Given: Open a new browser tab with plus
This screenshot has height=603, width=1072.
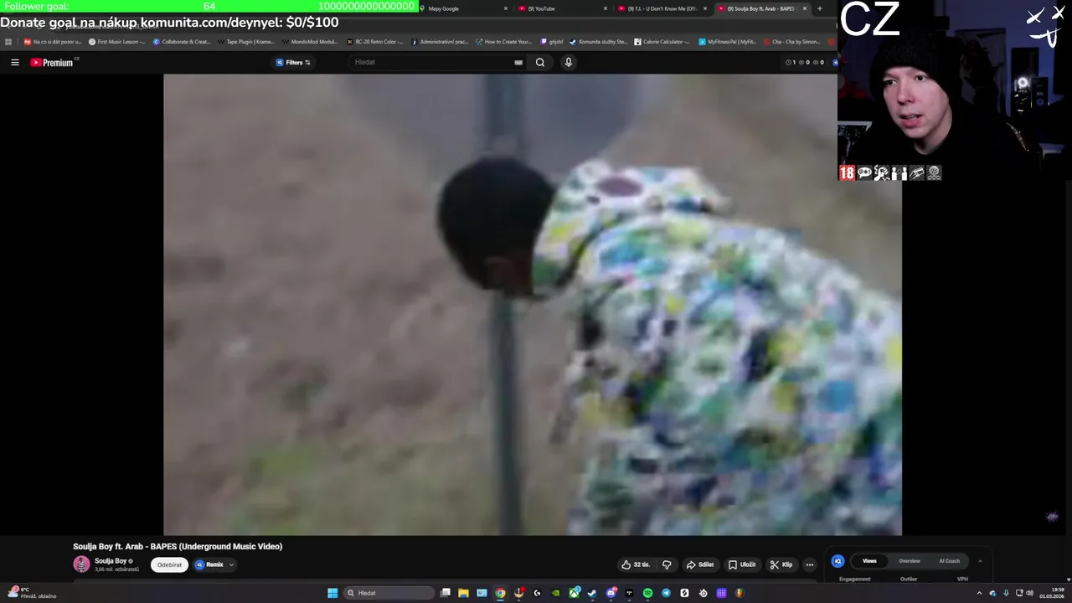Looking at the screenshot, I should 819,8.
